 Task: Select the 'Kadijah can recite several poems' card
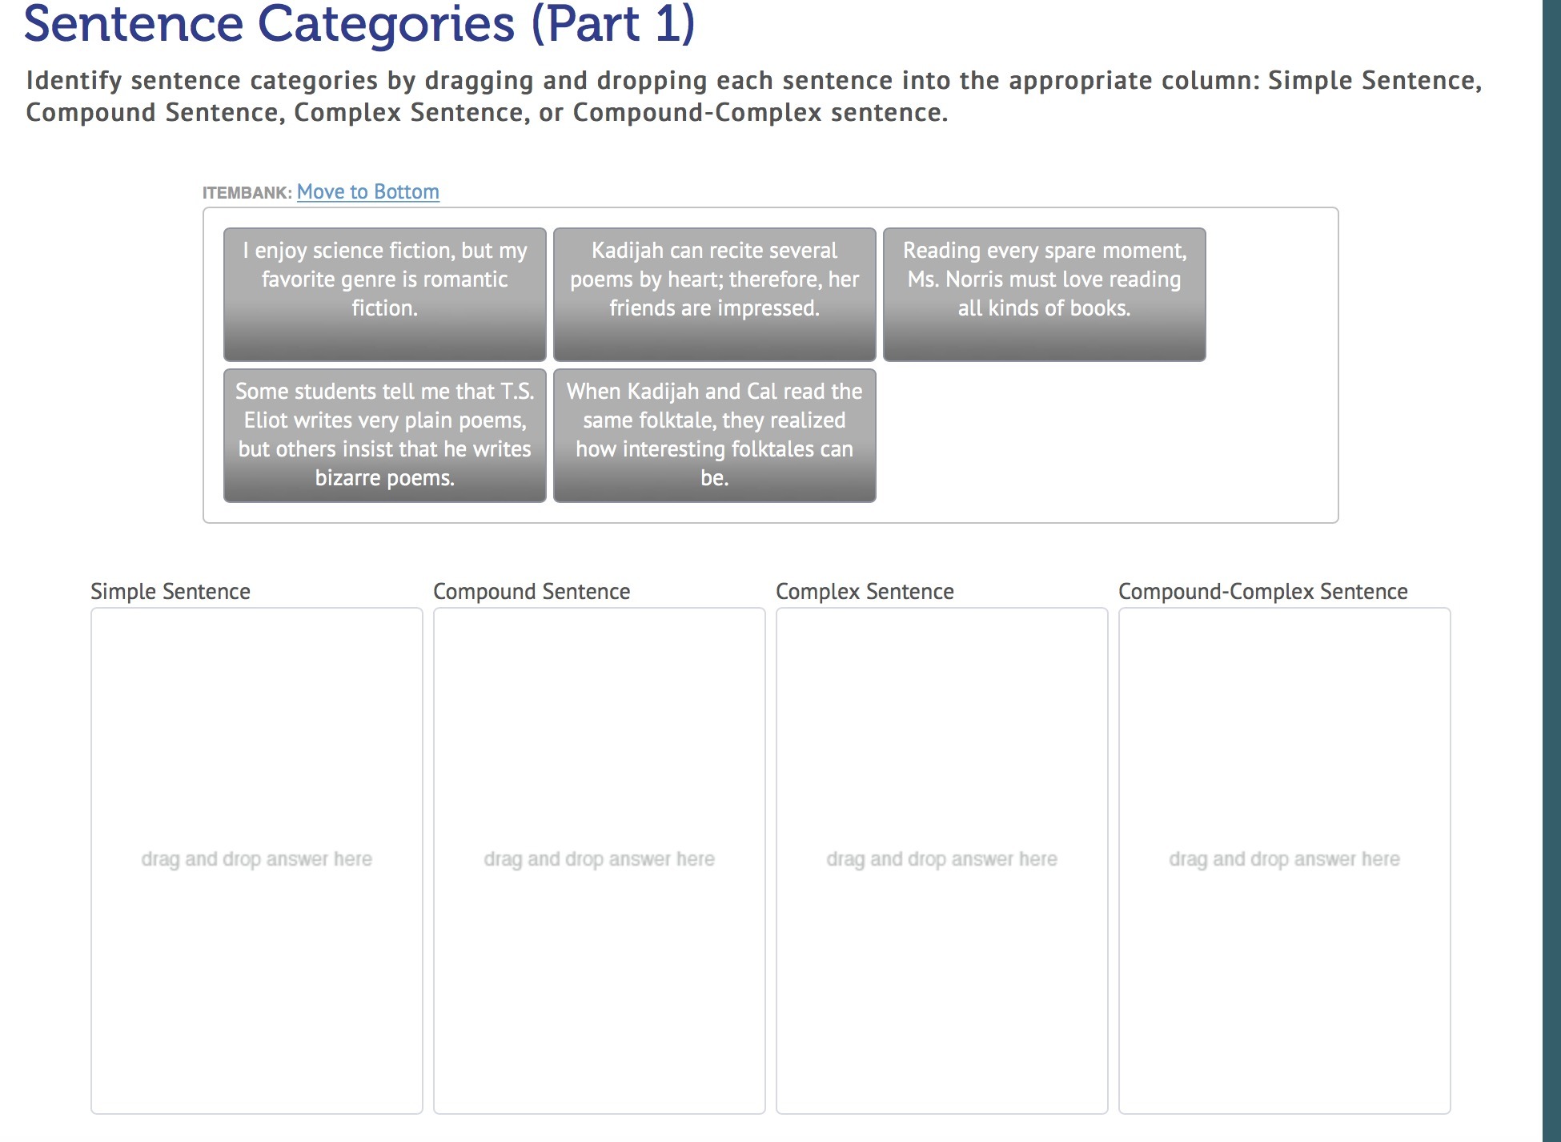pyautogui.click(x=714, y=294)
